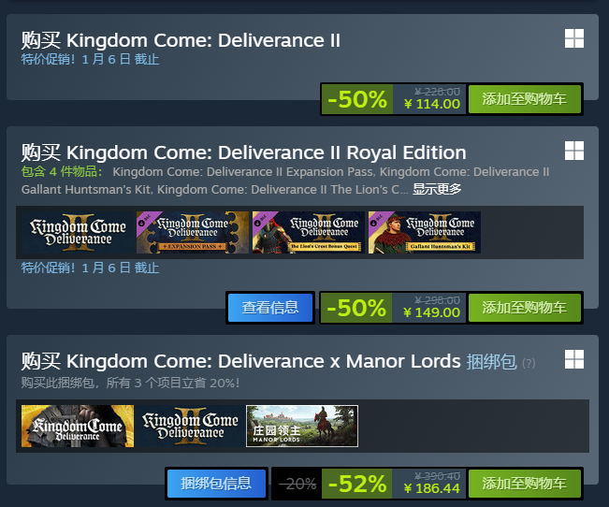
Task: Open The Lion's Crest Bonus Quest thumbnail
Action: pyautogui.click(x=309, y=232)
